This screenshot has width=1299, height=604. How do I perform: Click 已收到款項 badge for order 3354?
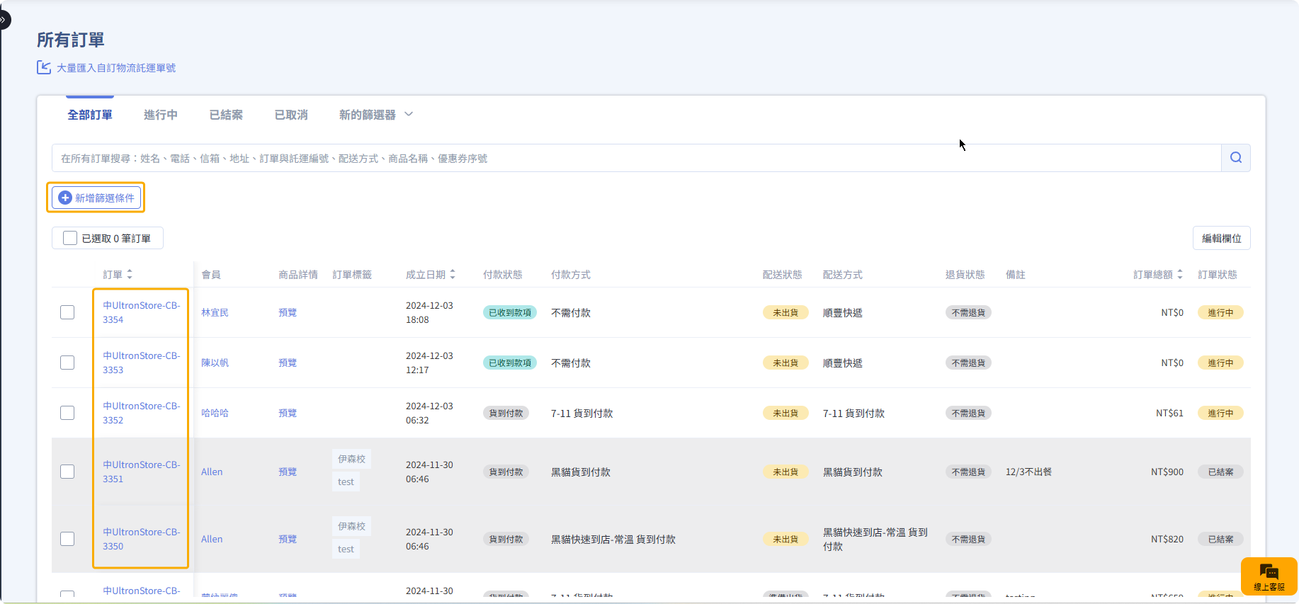click(510, 312)
